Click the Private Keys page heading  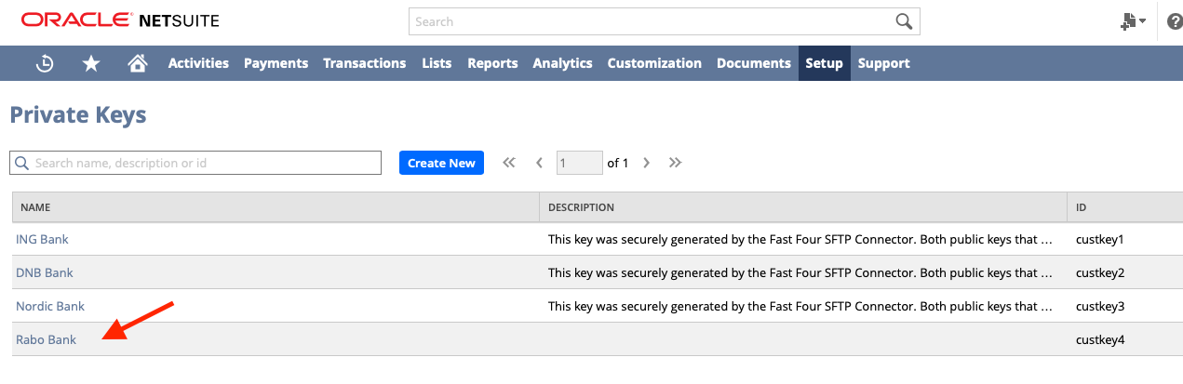78,115
